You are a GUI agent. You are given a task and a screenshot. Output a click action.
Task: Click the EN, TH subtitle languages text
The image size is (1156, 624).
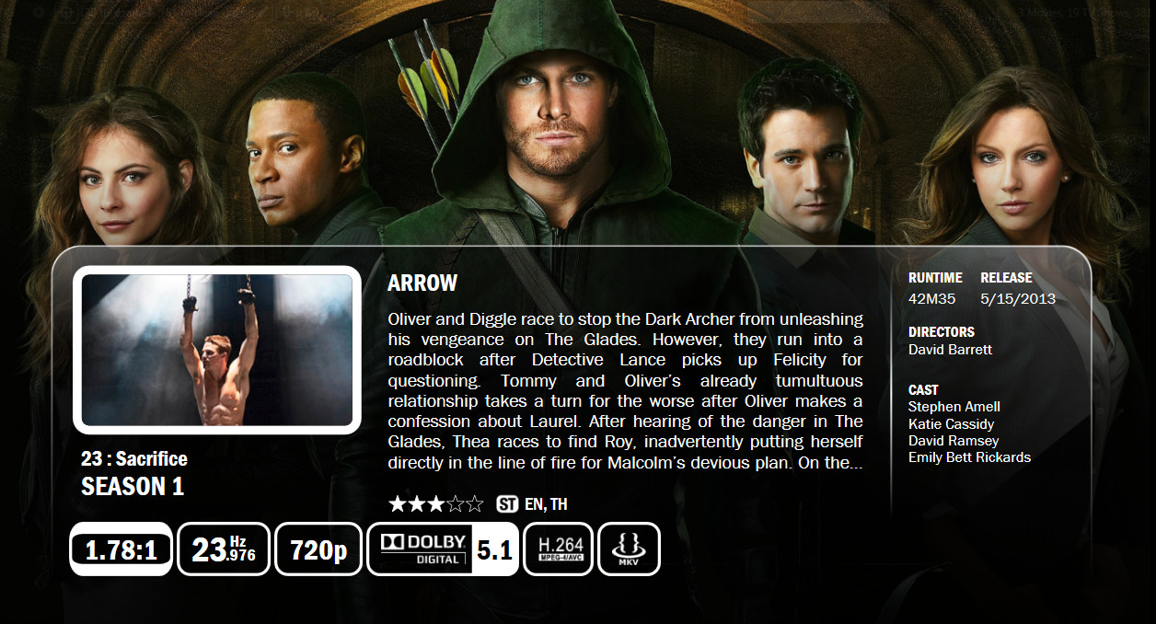[546, 504]
